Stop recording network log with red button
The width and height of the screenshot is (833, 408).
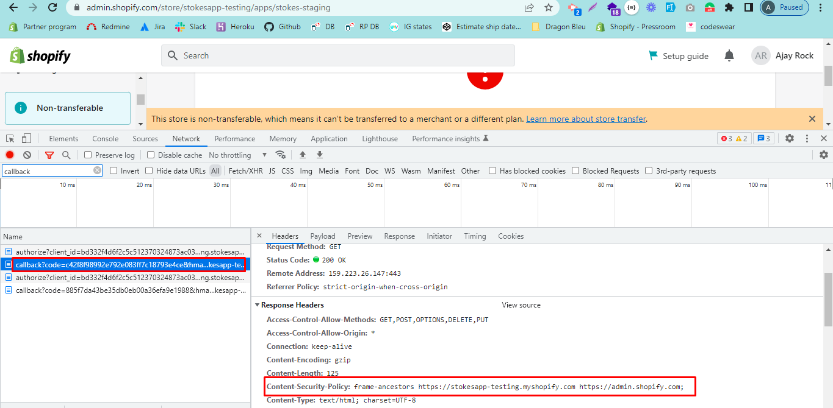coord(10,155)
